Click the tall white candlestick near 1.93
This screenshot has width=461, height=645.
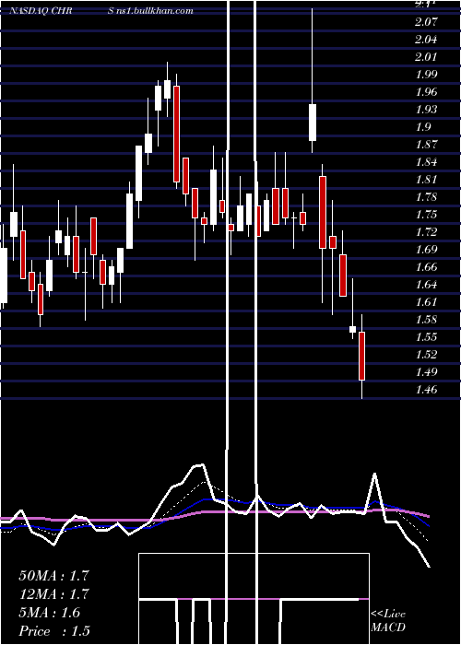313,123
